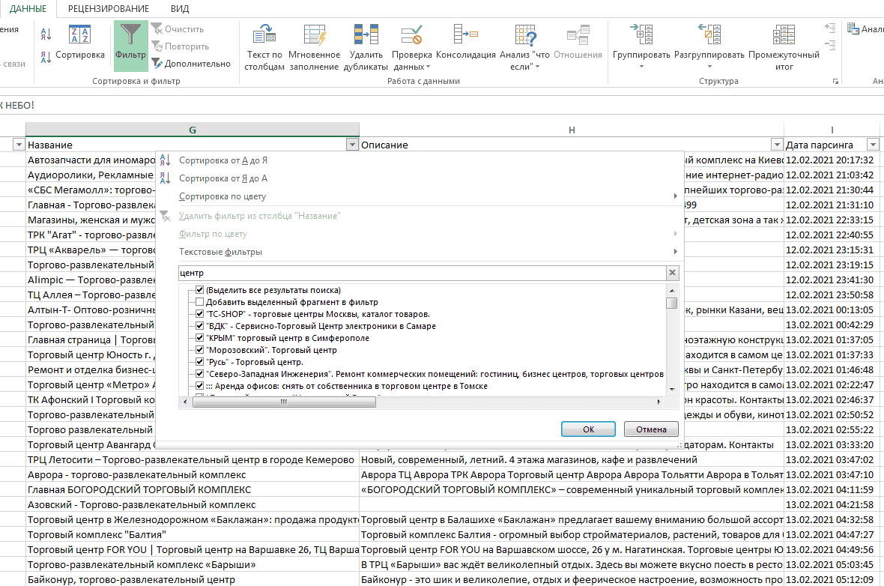Uncheck "TC-SHOP" торговые центры Москвы item
This screenshot has height=586, width=884.
pyautogui.click(x=199, y=314)
